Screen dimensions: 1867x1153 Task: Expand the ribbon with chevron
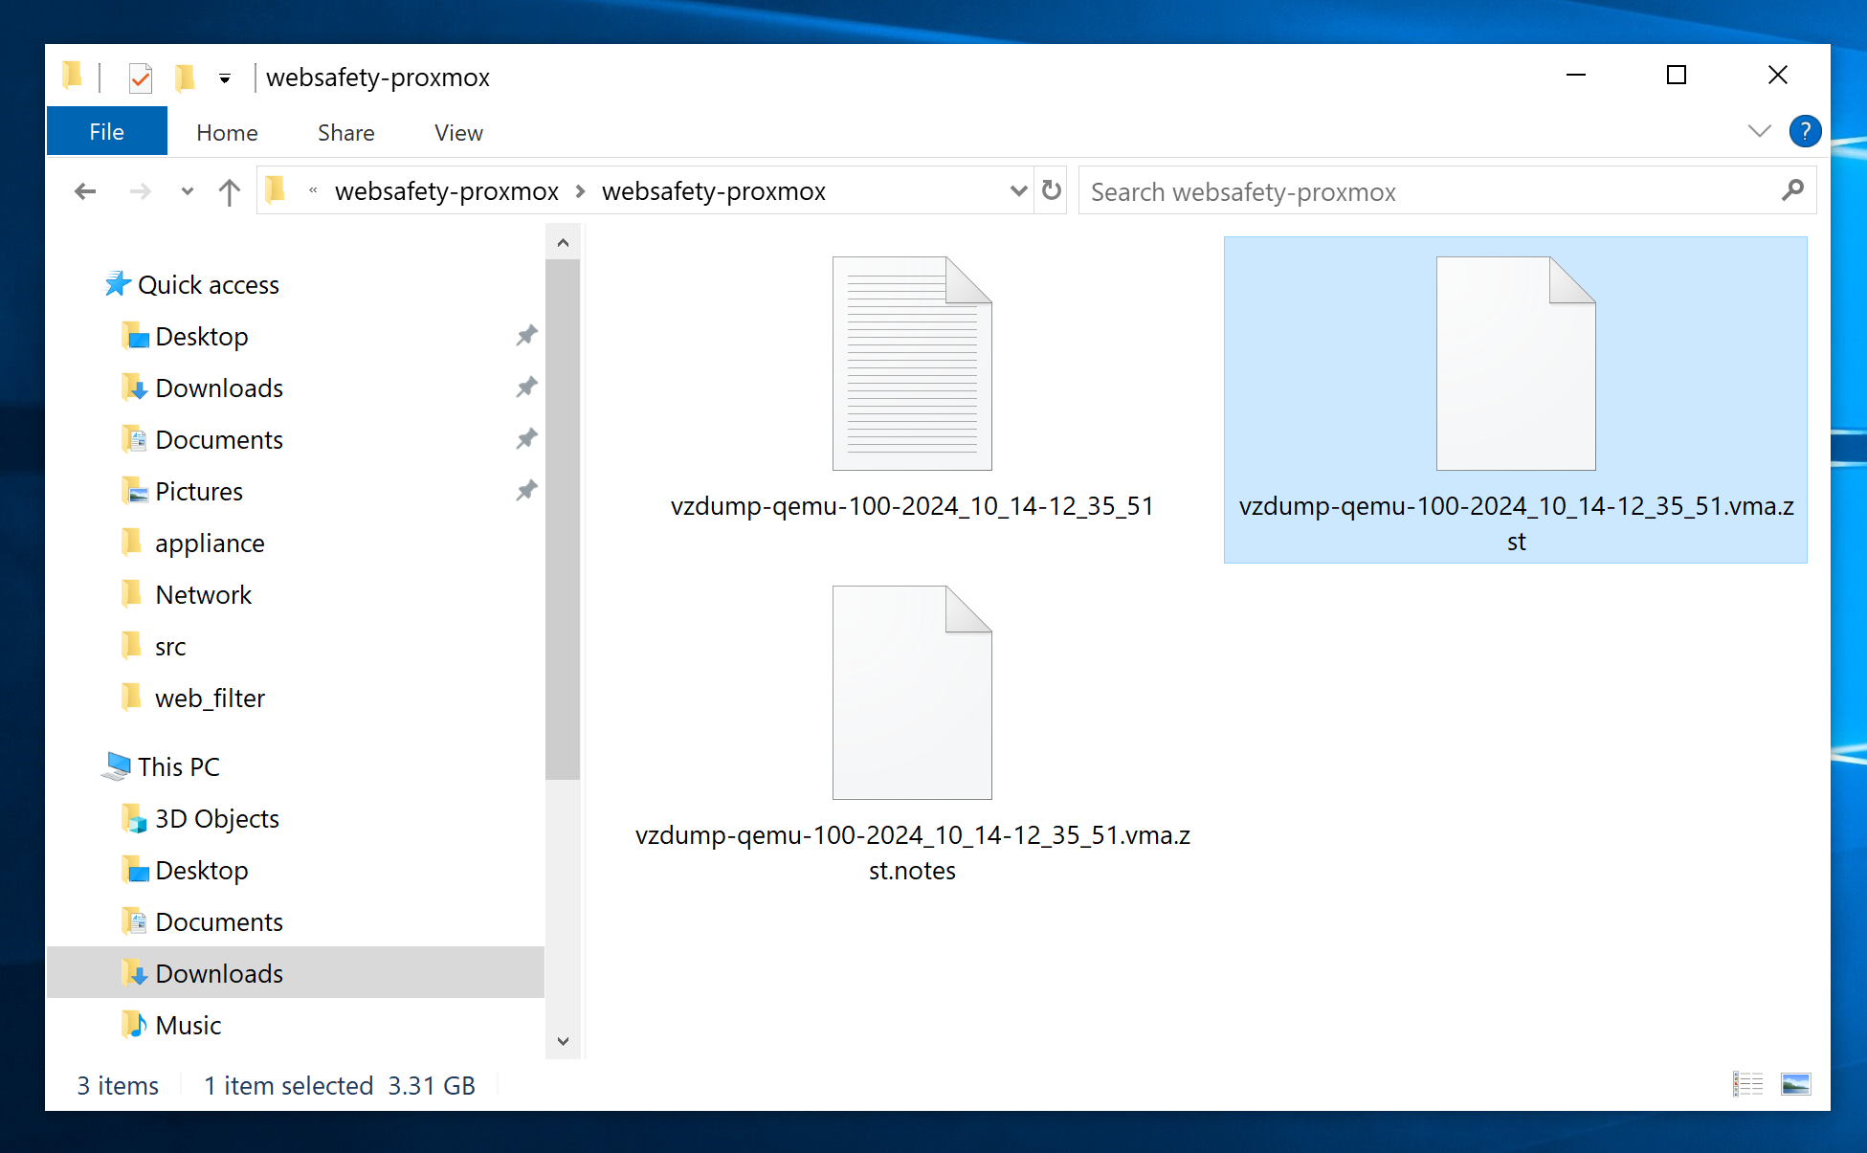click(1759, 131)
